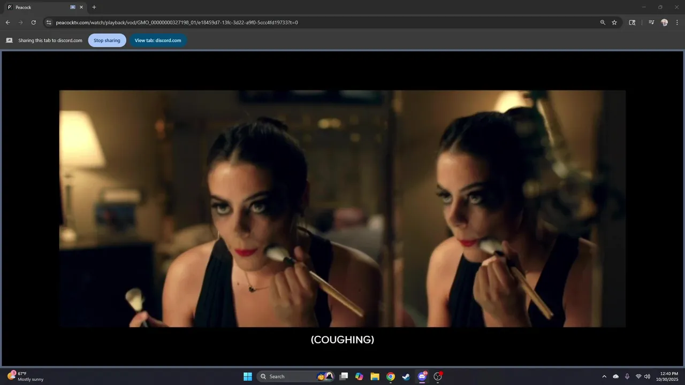Viewport: 685px width, 385px height.
Task: Minimize the Chrome window
Action: 644,7
